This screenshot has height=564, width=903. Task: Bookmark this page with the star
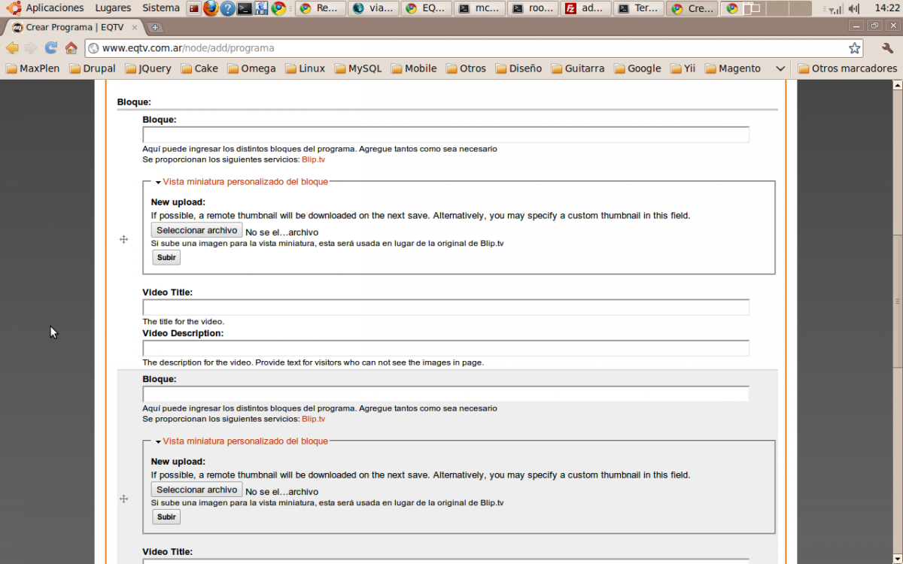click(855, 48)
